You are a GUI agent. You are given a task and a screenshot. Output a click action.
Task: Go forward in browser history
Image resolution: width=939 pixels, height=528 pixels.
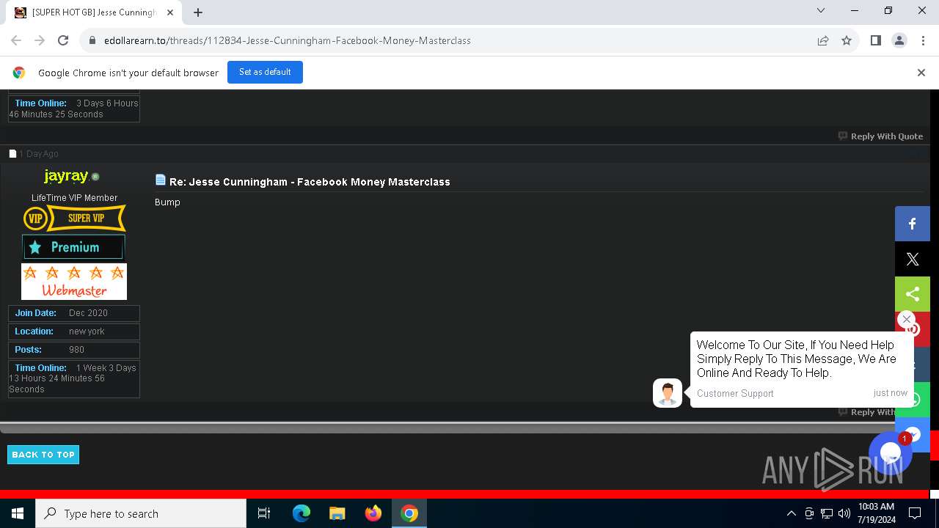[x=40, y=40]
